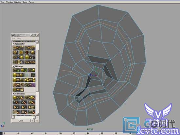Click the wireframe-to-sphere select icon

coord(30,98)
